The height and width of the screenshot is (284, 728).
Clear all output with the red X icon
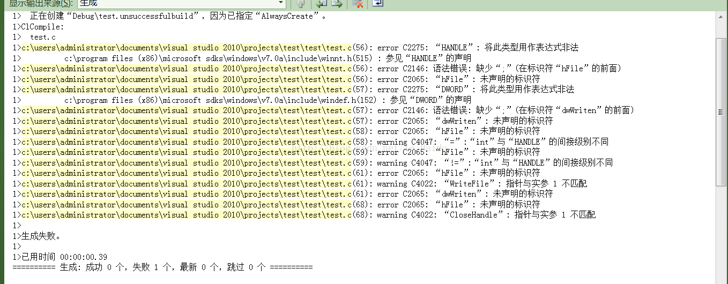pos(358,4)
